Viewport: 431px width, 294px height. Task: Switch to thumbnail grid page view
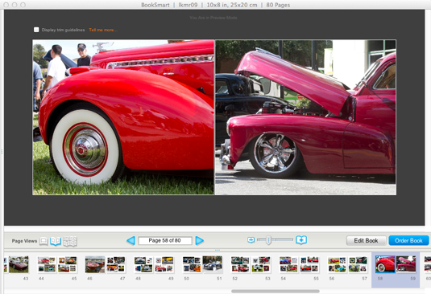pos(70,241)
